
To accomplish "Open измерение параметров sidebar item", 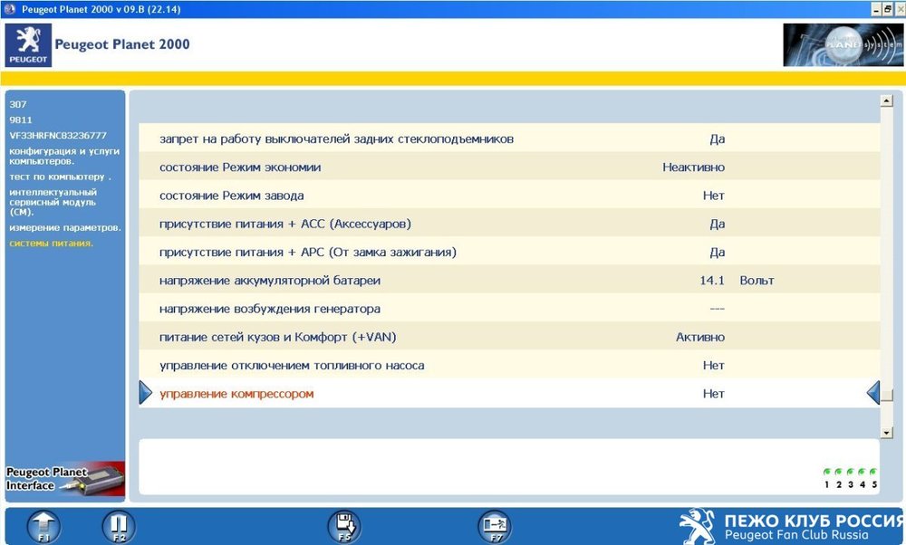I will tap(64, 227).
